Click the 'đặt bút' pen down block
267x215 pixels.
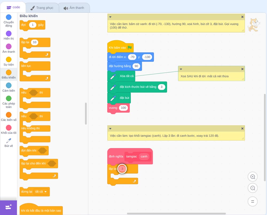pos(119,98)
